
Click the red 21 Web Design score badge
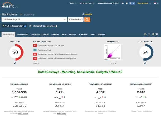pyautogui.click(x=35, y=54)
